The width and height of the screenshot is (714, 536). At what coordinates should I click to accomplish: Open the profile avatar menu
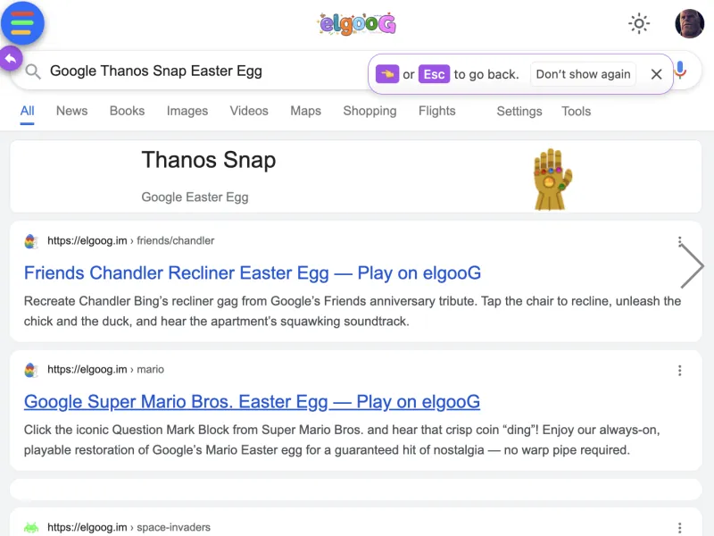coord(687,24)
